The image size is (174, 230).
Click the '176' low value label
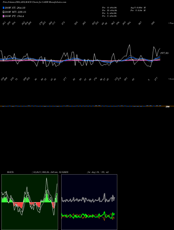click(x=95, y=79)
